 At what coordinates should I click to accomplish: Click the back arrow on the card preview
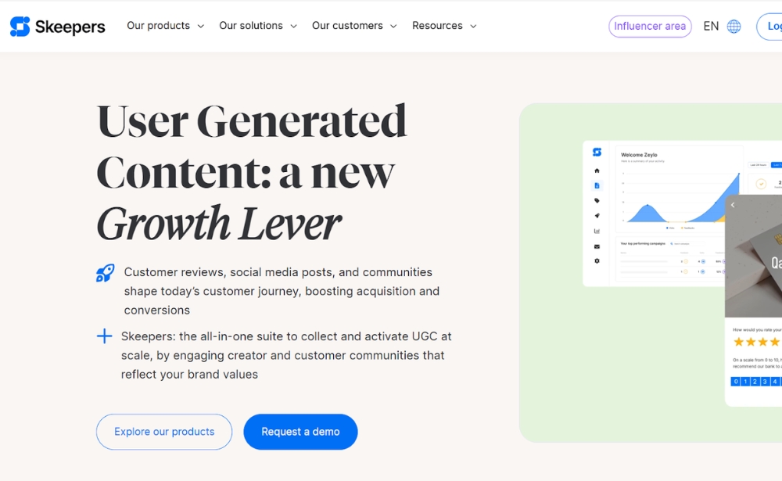tap(733, 206)
